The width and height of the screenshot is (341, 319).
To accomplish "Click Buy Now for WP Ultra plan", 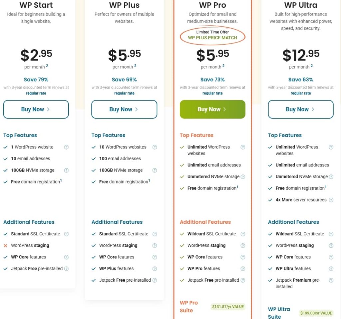I will 301,109.
